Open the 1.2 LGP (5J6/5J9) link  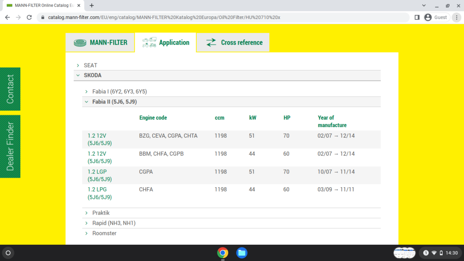(99, 175)
